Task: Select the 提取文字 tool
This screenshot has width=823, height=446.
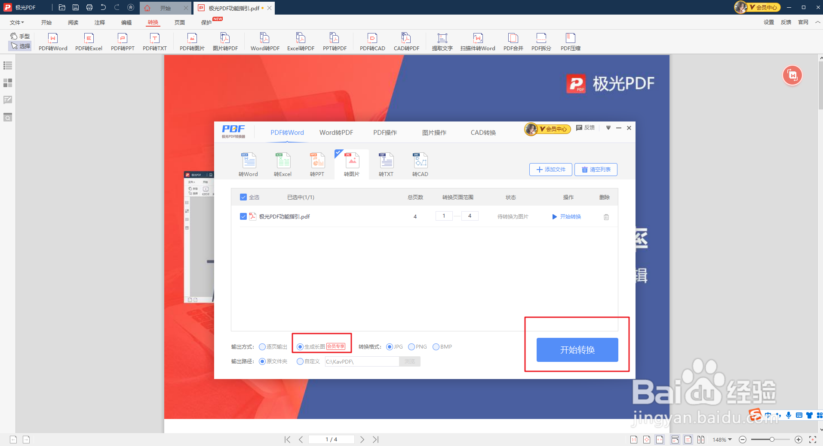Action: coord(442,42)
